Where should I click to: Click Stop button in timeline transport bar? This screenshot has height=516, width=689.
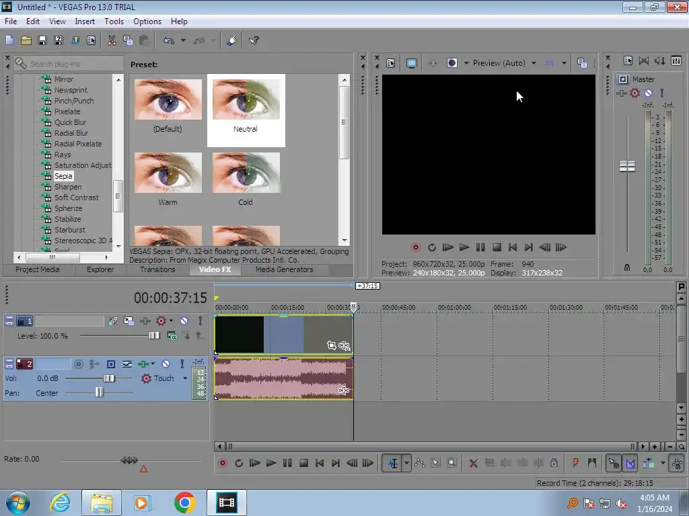click(x=303, y=463)
